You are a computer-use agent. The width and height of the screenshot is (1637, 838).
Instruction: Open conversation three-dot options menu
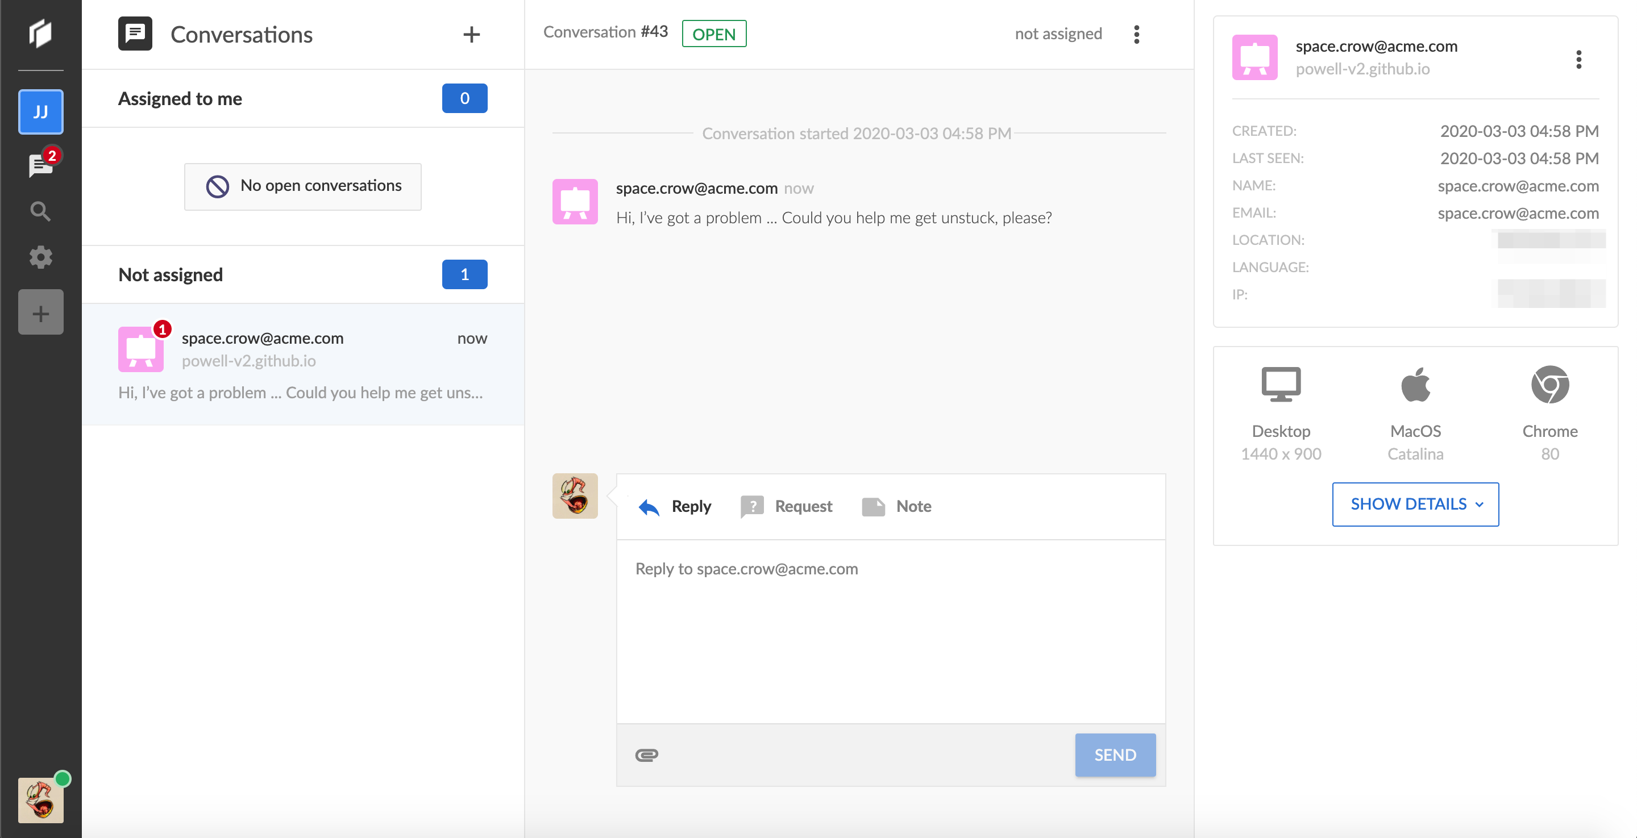1136,34
